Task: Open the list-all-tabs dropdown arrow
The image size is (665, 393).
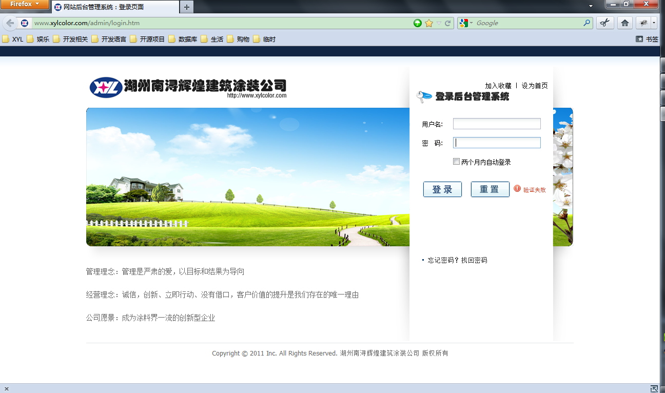Action: (x=591, y=6)
